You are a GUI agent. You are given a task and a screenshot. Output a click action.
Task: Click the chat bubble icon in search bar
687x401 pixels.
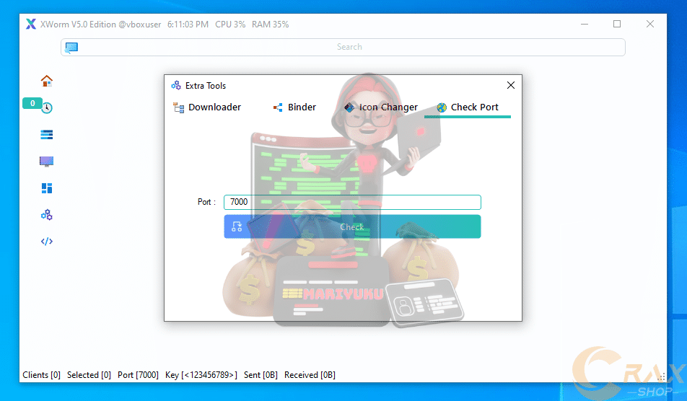pos(71,48)
